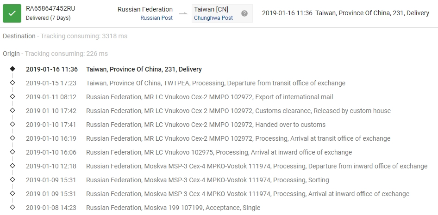Click the Taiwan [CN] destination box
438x215 pixels.
click(211, 9)
